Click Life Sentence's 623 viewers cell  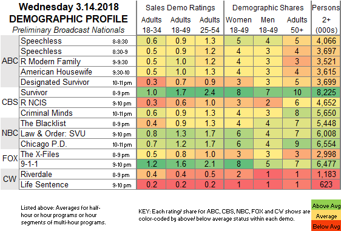[326, 184]
